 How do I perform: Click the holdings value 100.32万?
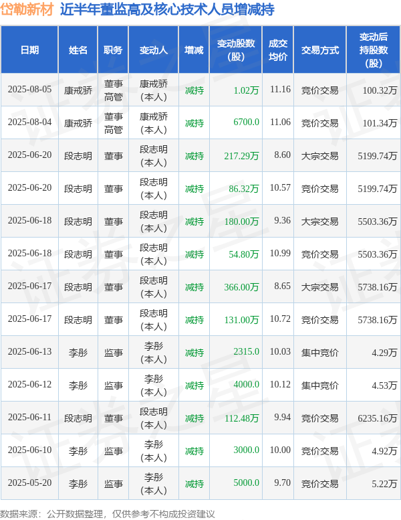380,90
